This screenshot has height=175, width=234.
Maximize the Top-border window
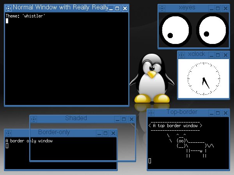click(x=218, y=113)
